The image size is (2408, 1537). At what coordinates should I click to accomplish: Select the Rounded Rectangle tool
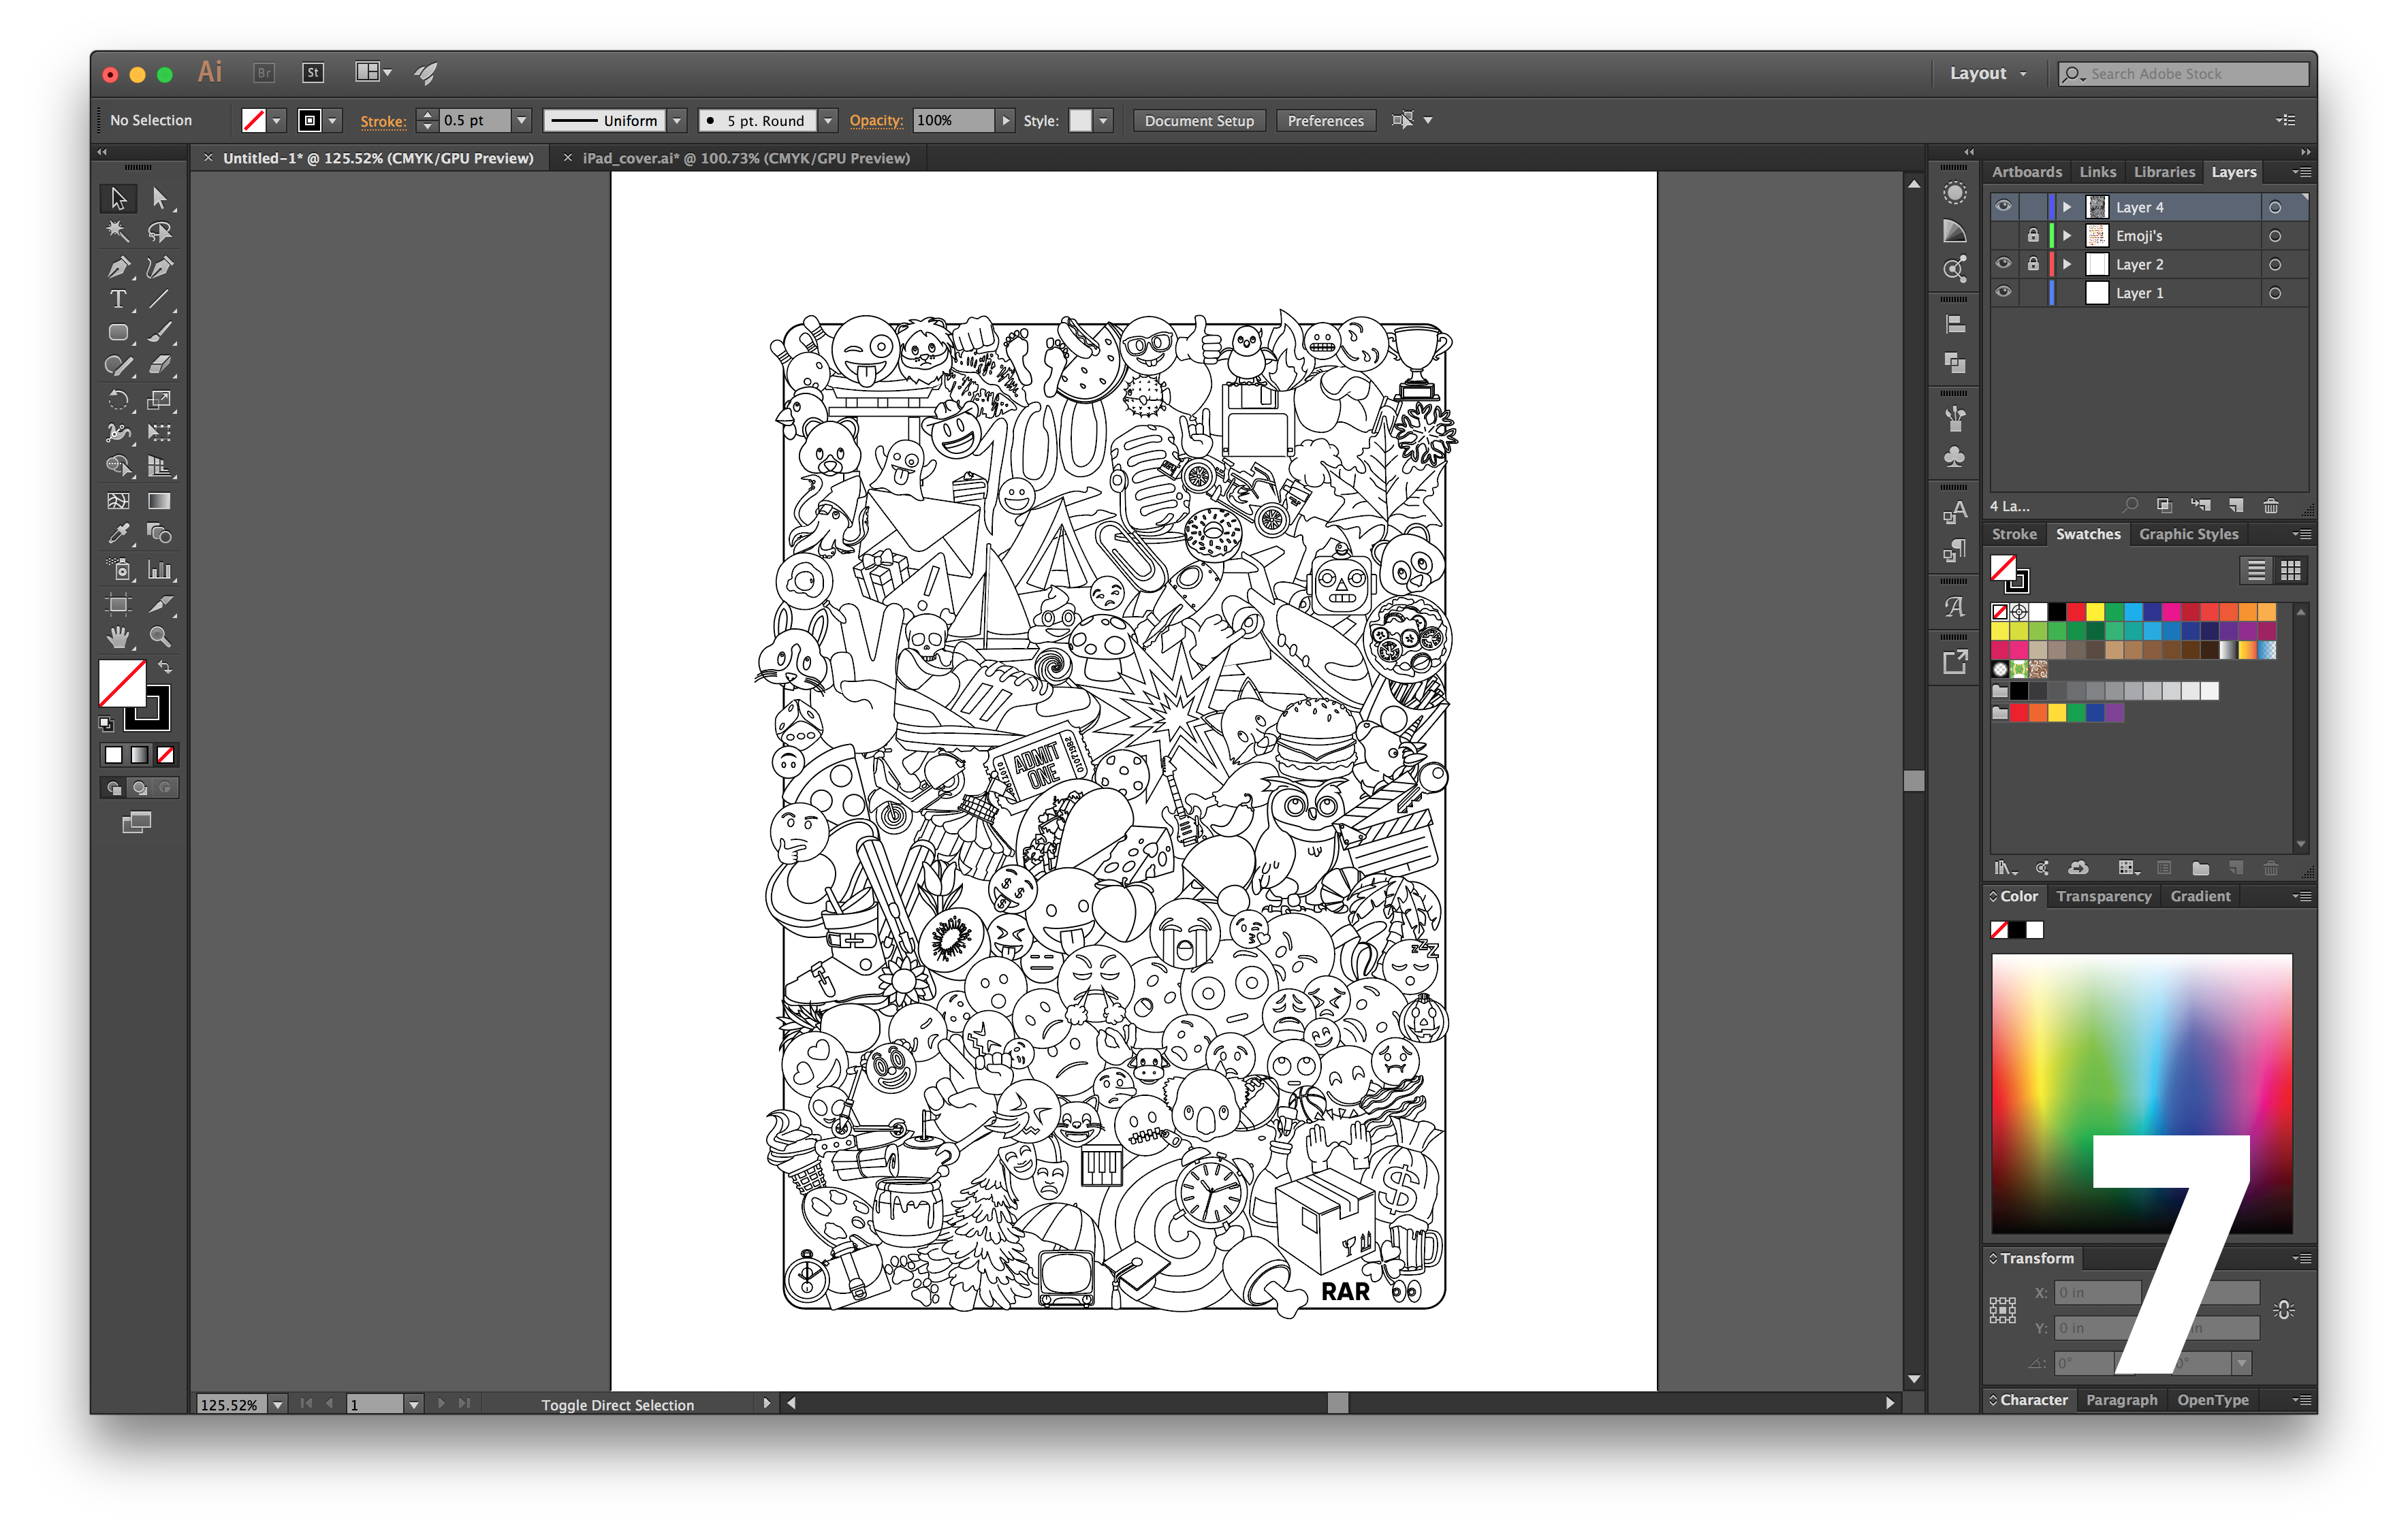point(118,331)
